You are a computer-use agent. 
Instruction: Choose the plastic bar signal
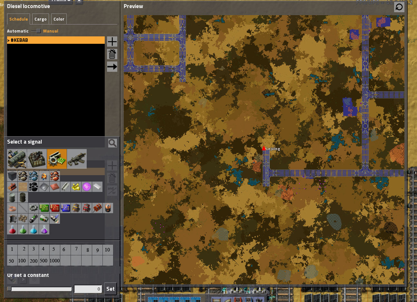tap(97, 187)
